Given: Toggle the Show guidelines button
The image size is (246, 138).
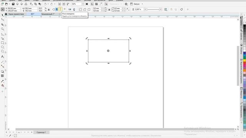Looking at the screenshot, I should pyautogui.click(x=101, y=4).
